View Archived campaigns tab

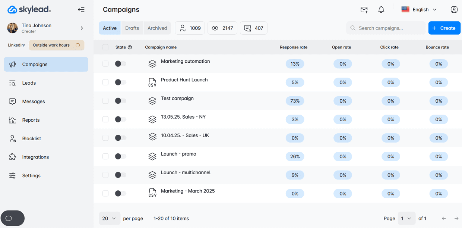(x=157, y=28)
